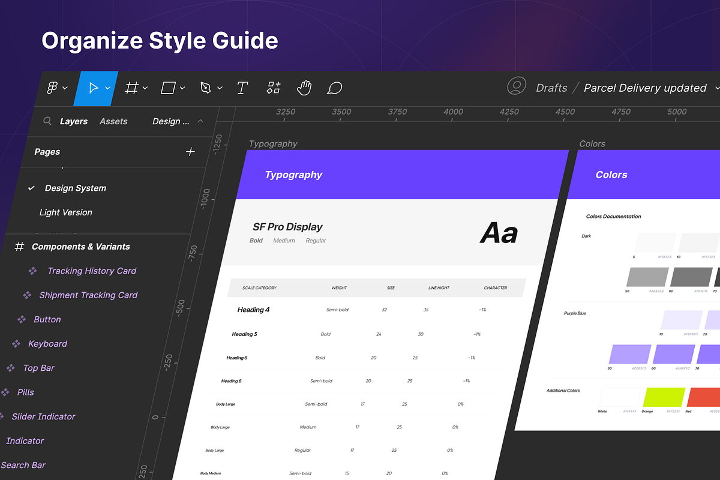Click the Colors Documentation heading
The width and height of the screenshot is (720, 480).
tap(613, 217)
